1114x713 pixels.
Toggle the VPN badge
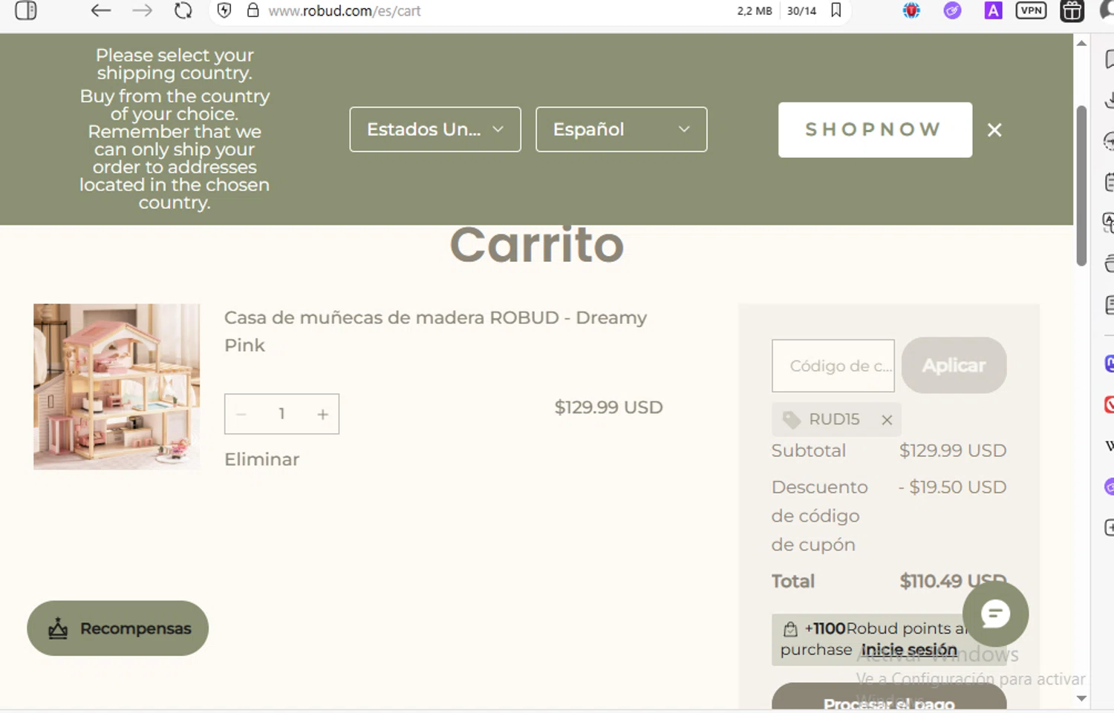pyautogui.click(x=1031, y=10)
